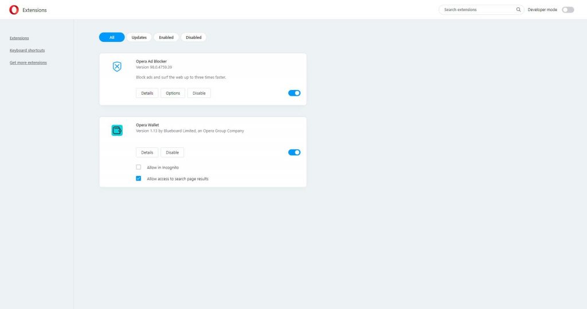Check the Allow in Incognito checkbox
This screenshot has width=587, height=309.
[139, 167]
